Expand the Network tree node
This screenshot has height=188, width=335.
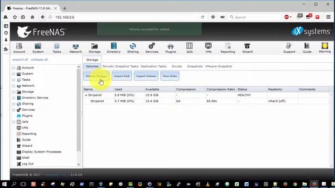click(14, 86)
